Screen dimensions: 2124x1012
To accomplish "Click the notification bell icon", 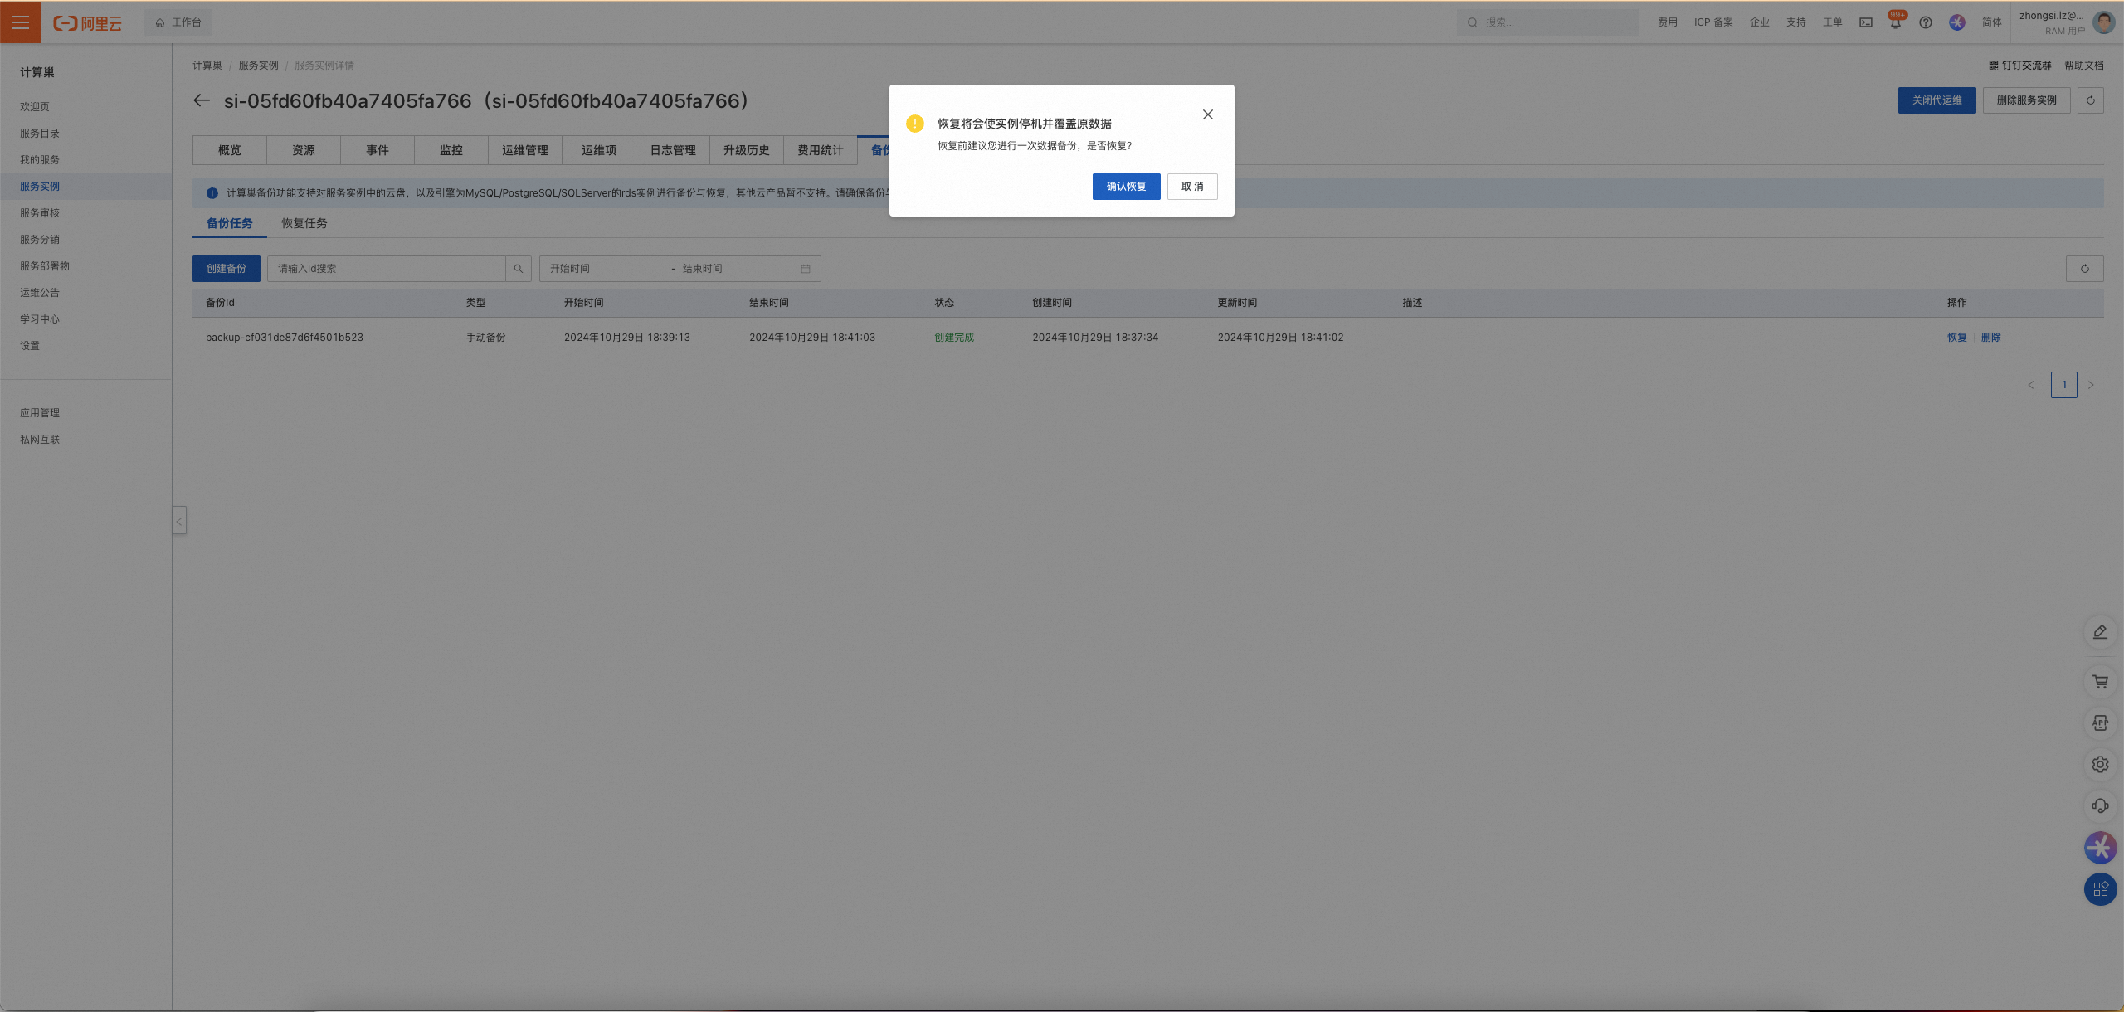I will pyautogui.click(x=1895, y=23).
